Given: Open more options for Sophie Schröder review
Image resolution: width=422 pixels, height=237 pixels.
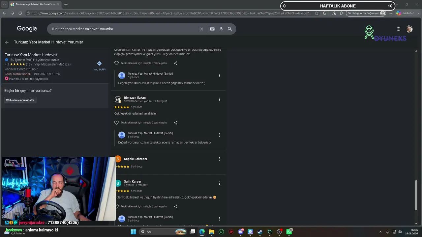Looking at the screenshot, I should tap(220, 159).
